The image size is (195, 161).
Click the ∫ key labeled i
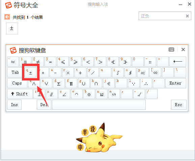(118, 72)
